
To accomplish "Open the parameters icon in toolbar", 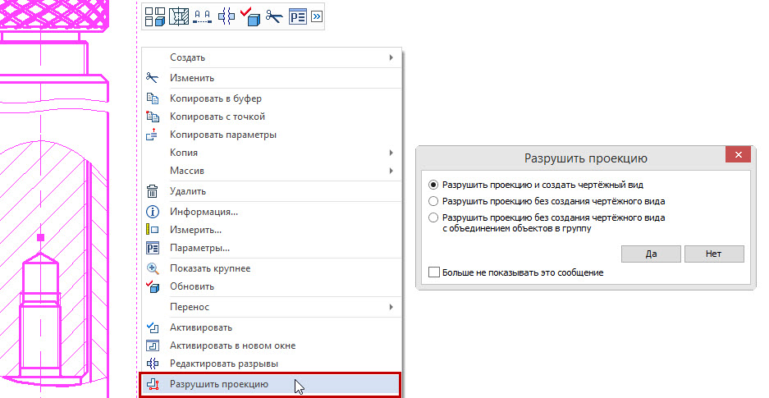I will (x=297, y=16).
